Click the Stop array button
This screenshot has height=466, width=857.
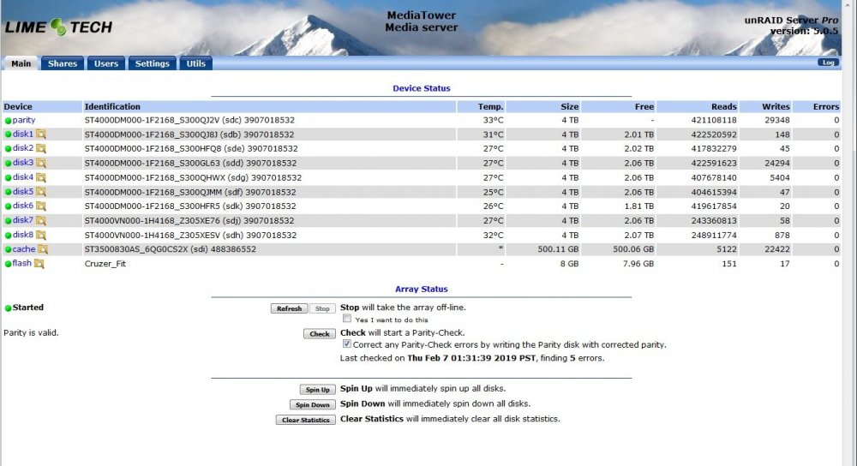point(322,308)
